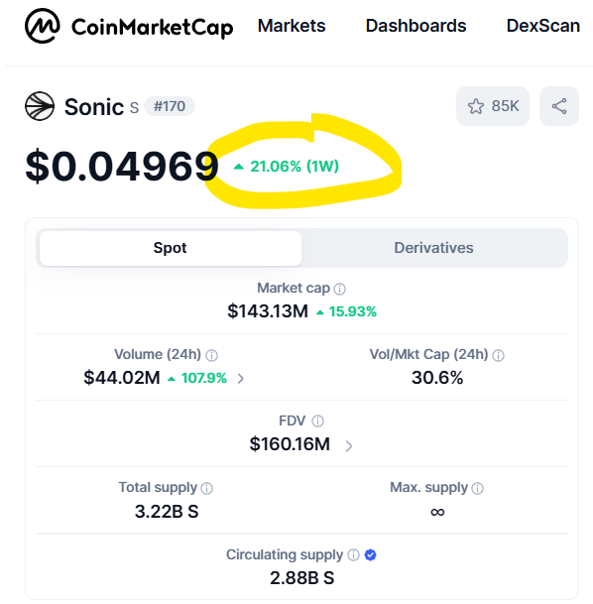The width and height of the screenshot is (593, 604).
Task: Add Sonic to watchlist via star icon
Action: click(x=476, y=106)
